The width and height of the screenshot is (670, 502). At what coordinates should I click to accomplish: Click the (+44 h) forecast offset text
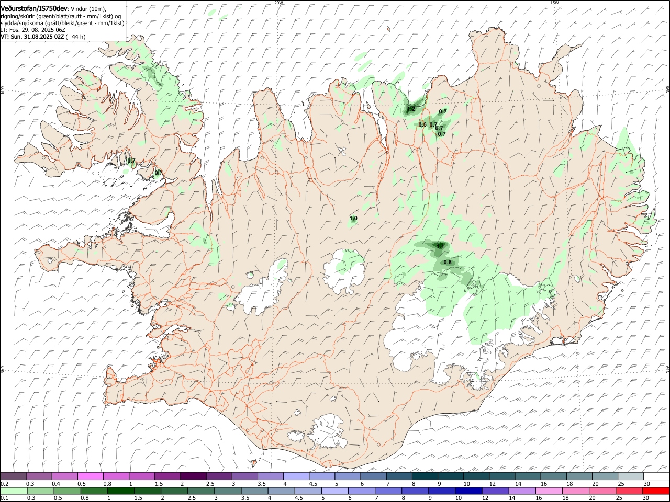tap(76, 37)
